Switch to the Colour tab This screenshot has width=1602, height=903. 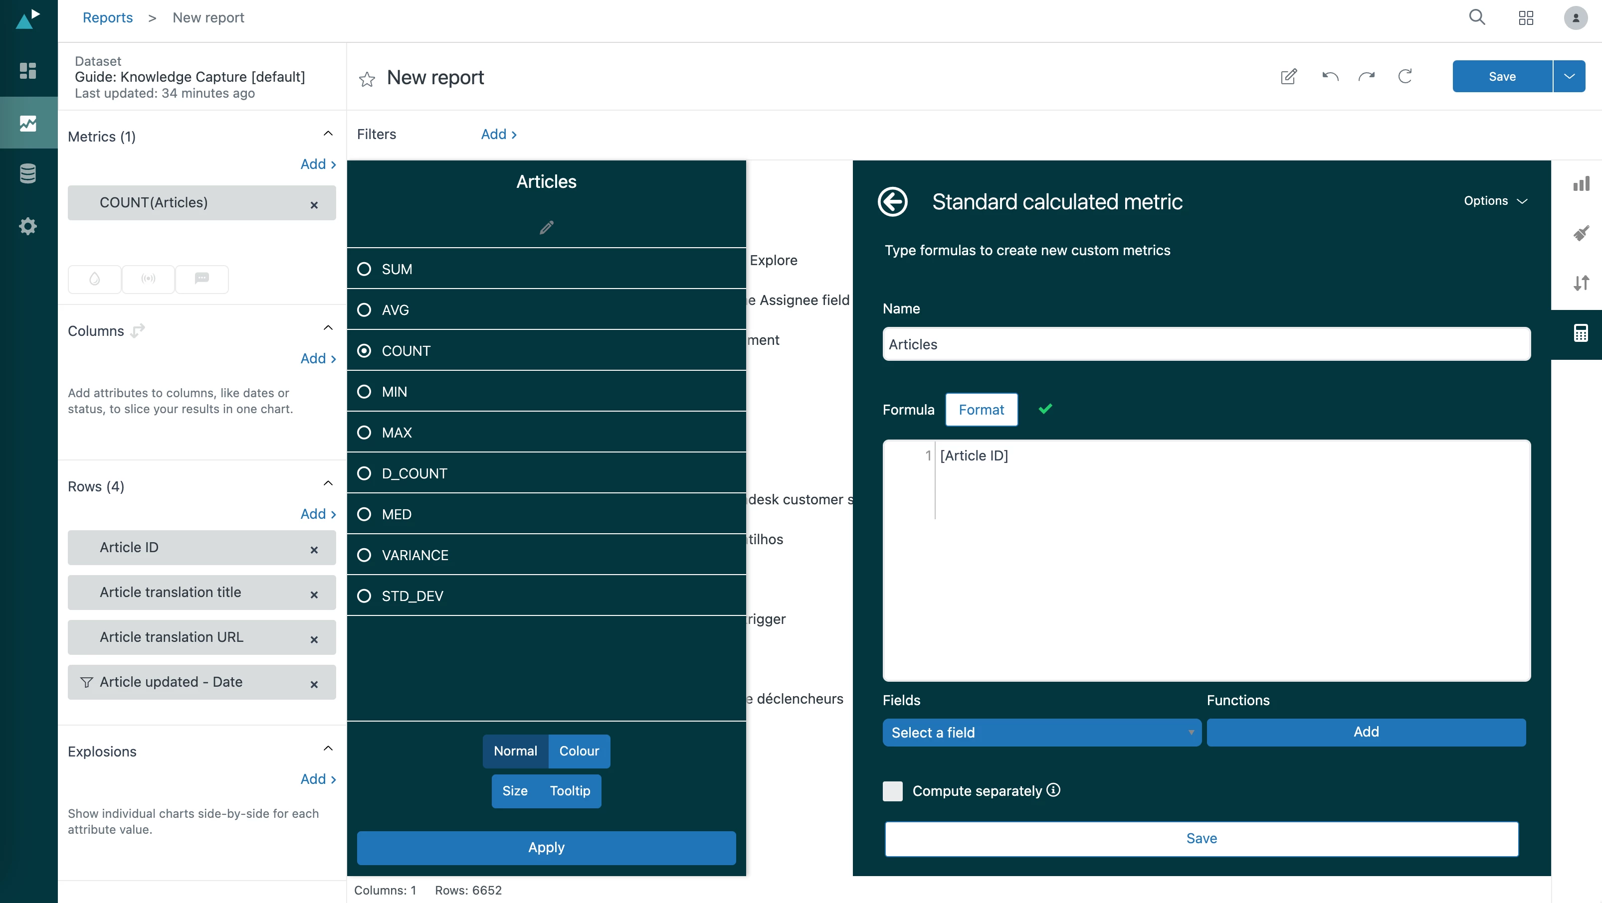(579, 751)
